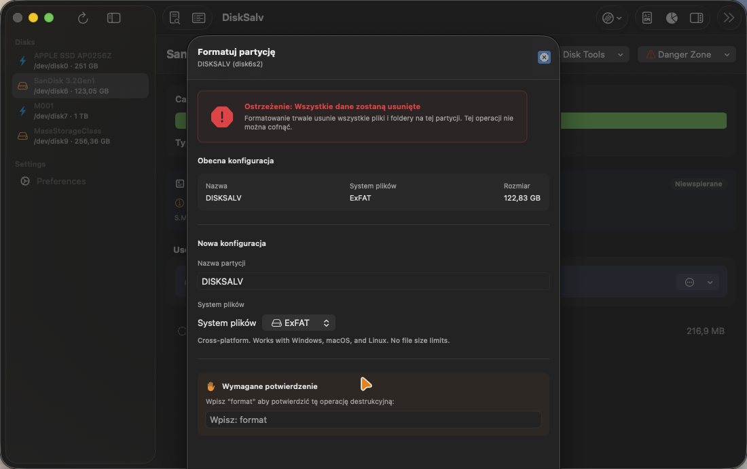Click the Settings sidebar section header

point(31,164)
